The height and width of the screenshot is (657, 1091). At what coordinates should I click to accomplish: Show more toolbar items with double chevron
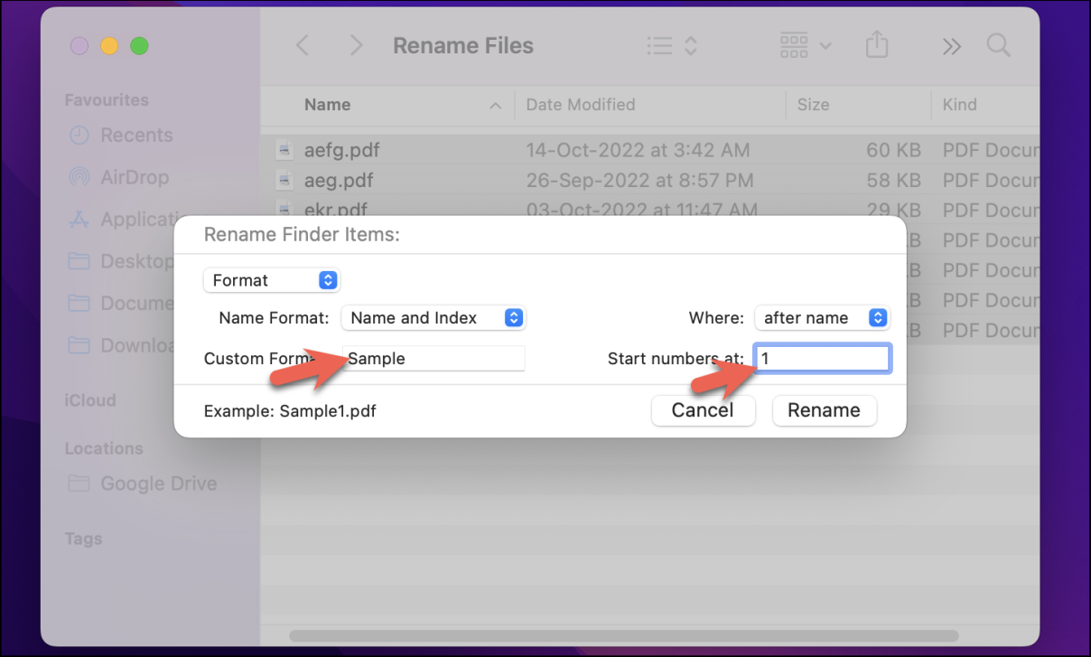tap(951, 46)
